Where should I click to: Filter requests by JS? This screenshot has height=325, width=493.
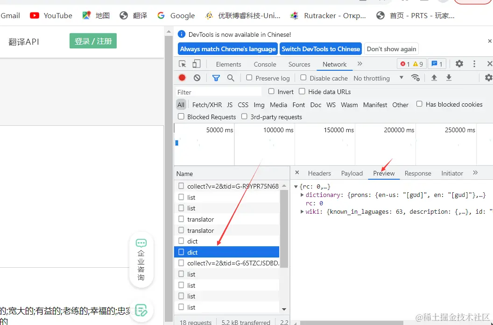pyautogui.click(x=230, y=105)
